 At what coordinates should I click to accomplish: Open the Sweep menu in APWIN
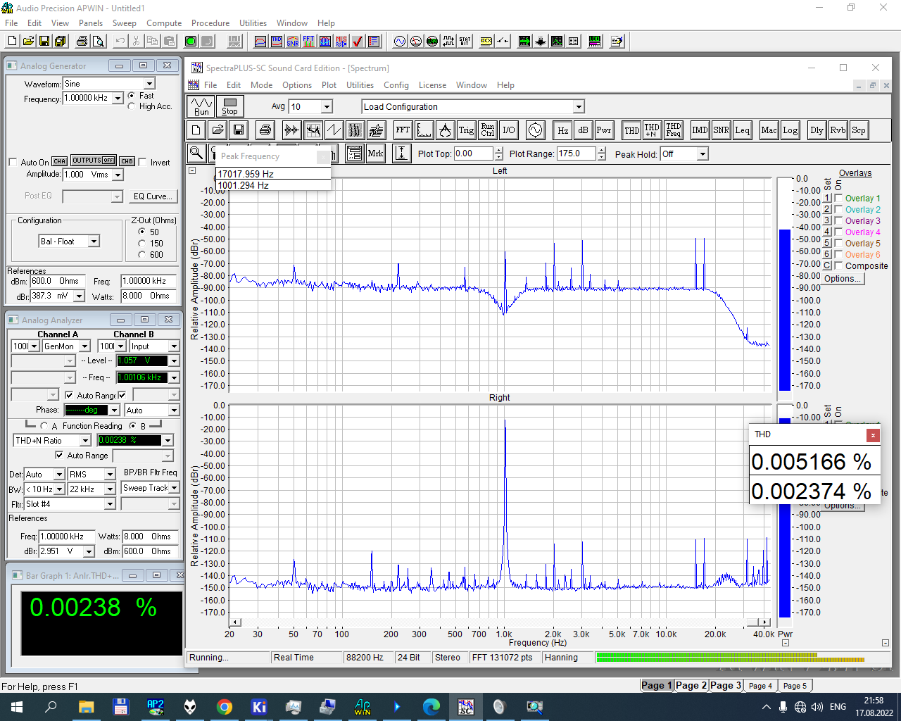(x=124, y=23)
